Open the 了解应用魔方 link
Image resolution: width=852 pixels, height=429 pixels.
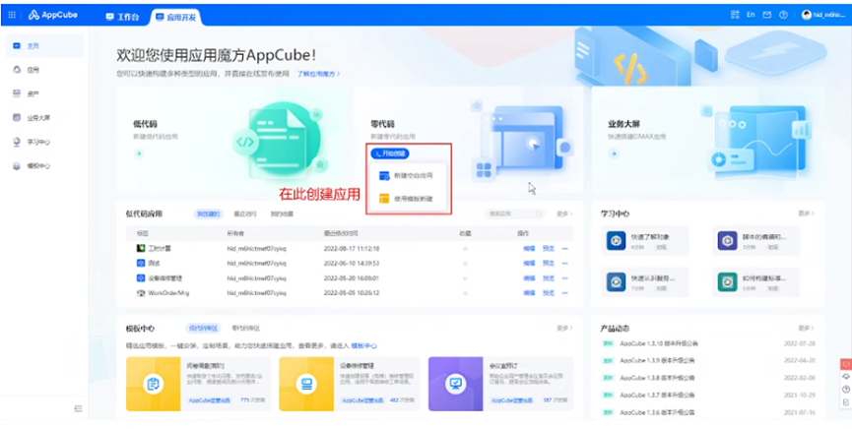click(318, 74)
